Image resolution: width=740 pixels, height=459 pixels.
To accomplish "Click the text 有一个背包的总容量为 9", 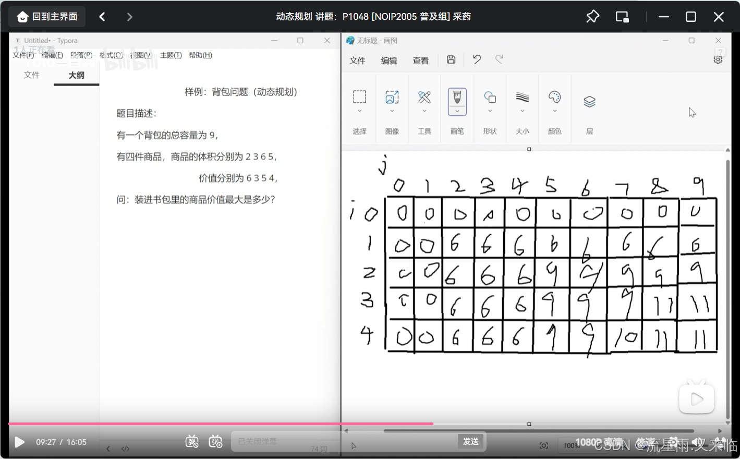I will tap(167, 135).
